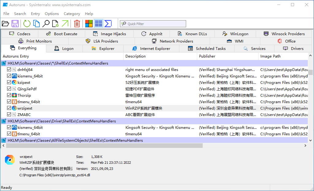Open the Drivers tab
The width and height of the screenshot is (314, 191).
click(x=293, y=49)
